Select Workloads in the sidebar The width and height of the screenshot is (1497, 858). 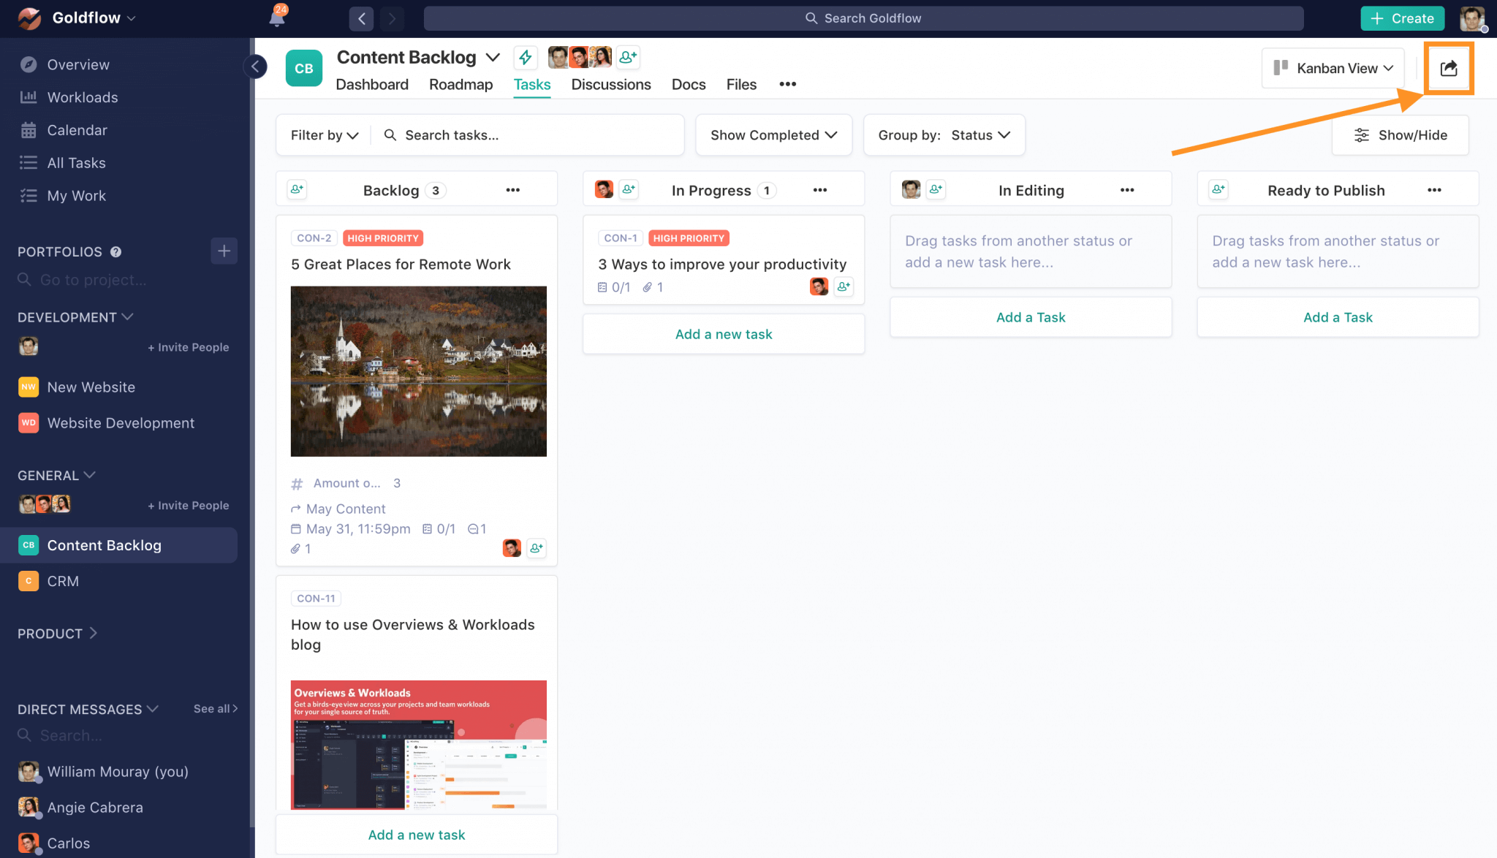click(82, 96)
